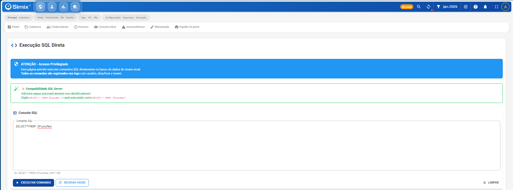Open Inconsistências toolbar item
The image size is (513, 190).
click(x=133, y=27)
